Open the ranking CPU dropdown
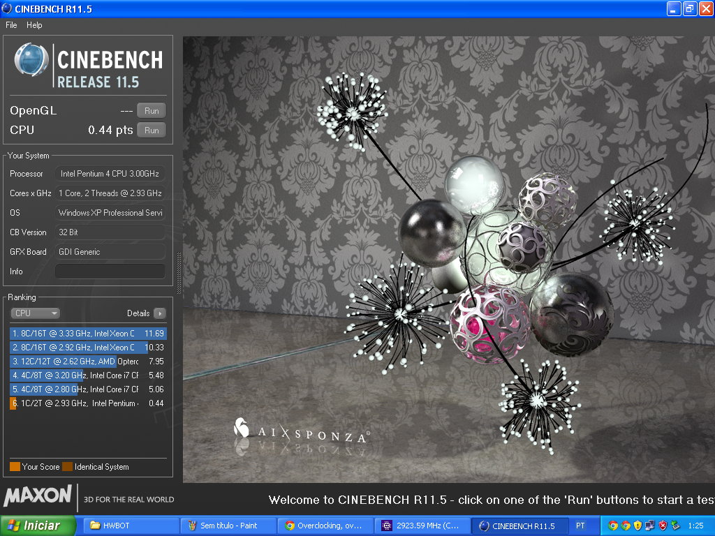Image resolution: width=715 pixels, height=536 pixels. tap(35, 313)
